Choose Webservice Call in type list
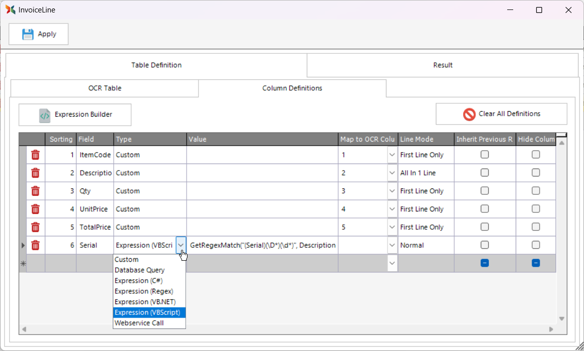 139,323
